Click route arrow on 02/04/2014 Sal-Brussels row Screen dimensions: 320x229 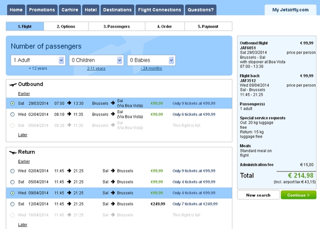coord(113,170)
